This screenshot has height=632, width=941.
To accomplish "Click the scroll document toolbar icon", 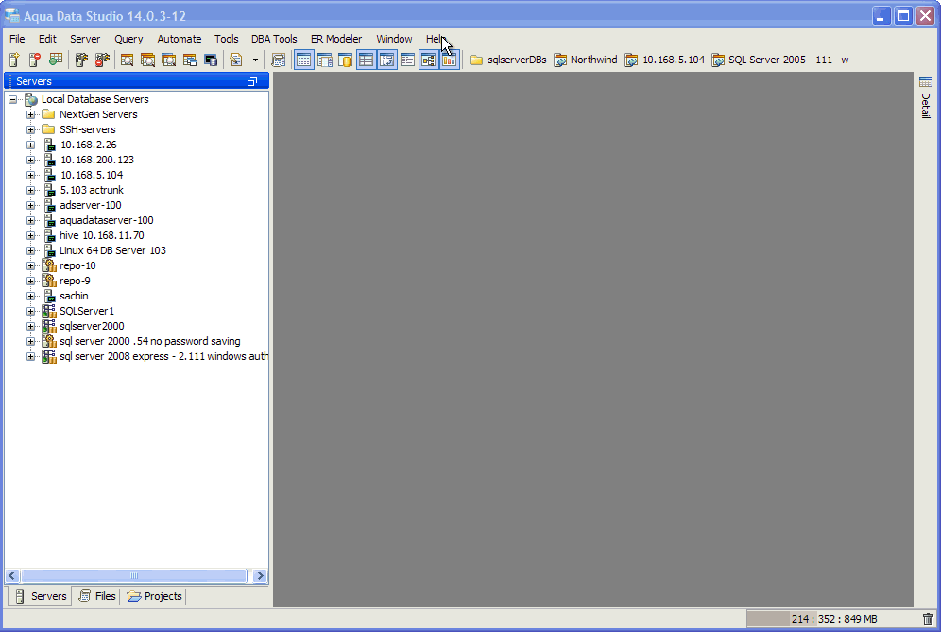I will [x=279, y=60].
